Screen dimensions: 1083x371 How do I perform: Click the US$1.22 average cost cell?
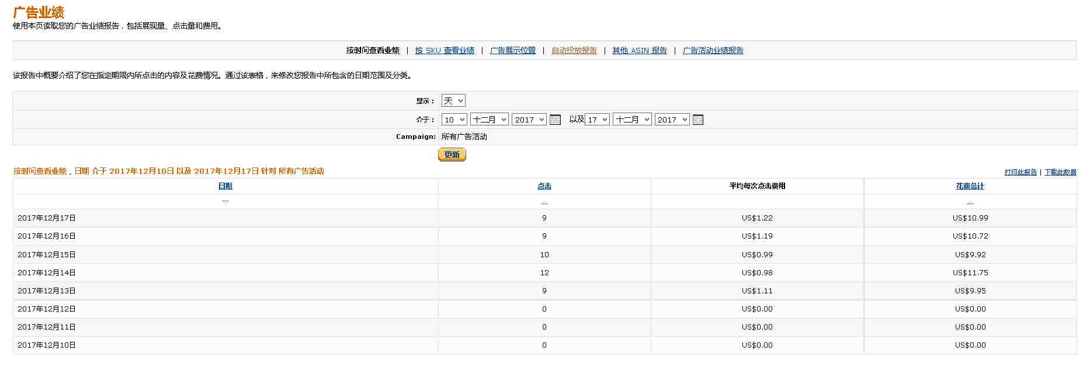[757, 218]
